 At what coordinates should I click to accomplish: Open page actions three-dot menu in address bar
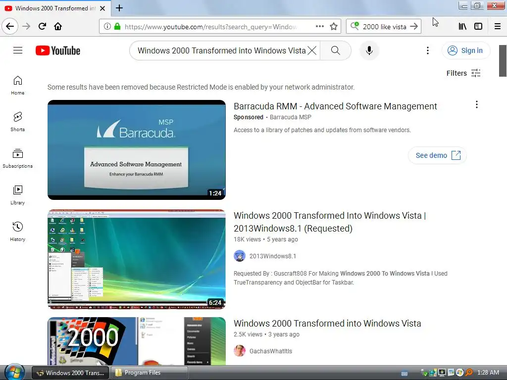[320, 26]
